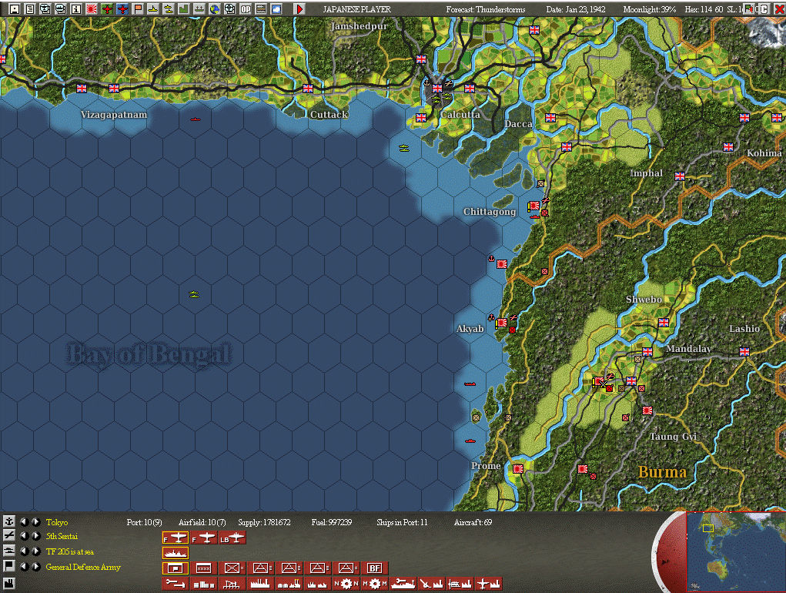Click the aircraft factory button at row end
Image resolution: width=786 pixels, height=593 pixels.
click(x=488, y=584)
